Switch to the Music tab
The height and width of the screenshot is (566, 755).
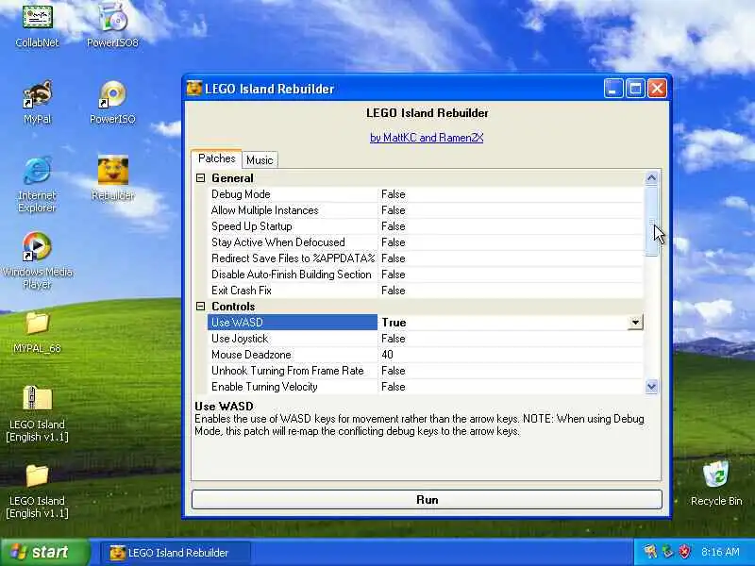(260, 159)
